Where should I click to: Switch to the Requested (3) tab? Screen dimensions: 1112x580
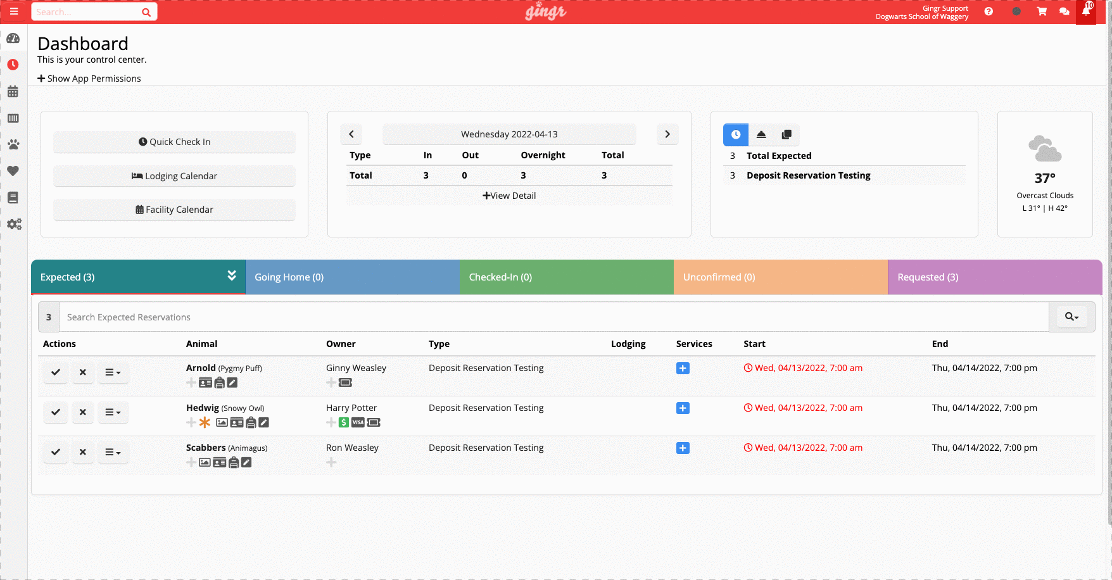click(995, 277)
